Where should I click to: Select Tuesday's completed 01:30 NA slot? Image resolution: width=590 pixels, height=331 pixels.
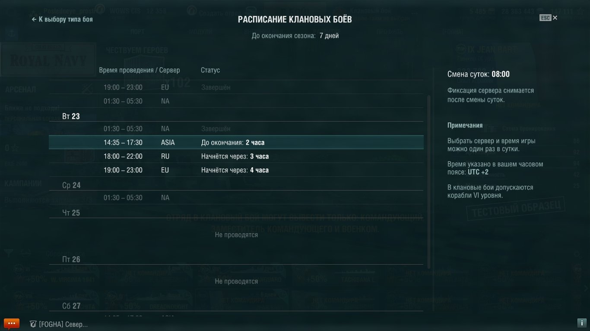tap(236, 128)
